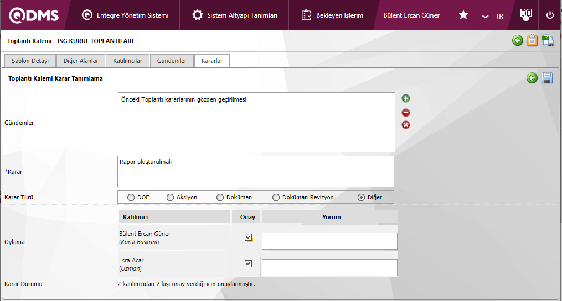Uncheck Onay for Bülent Ercan Güner
Screen dimensions: 562x301
tap(248, 237)
